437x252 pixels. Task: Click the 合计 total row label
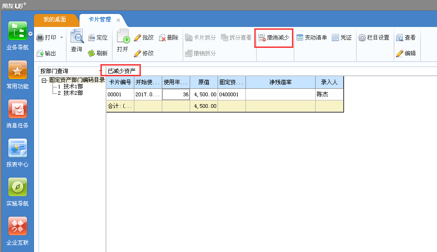[120, 106]
